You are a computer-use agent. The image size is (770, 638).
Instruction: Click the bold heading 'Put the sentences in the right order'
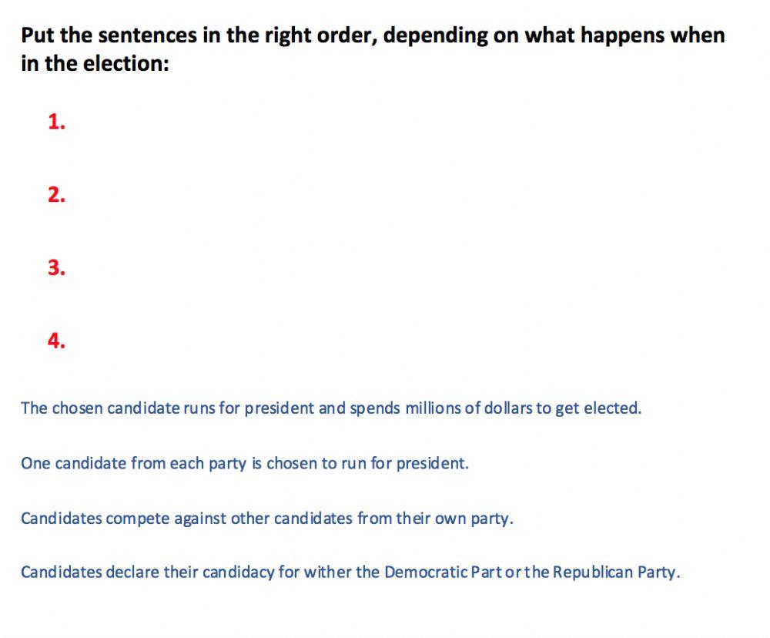(x=373, y=49)
